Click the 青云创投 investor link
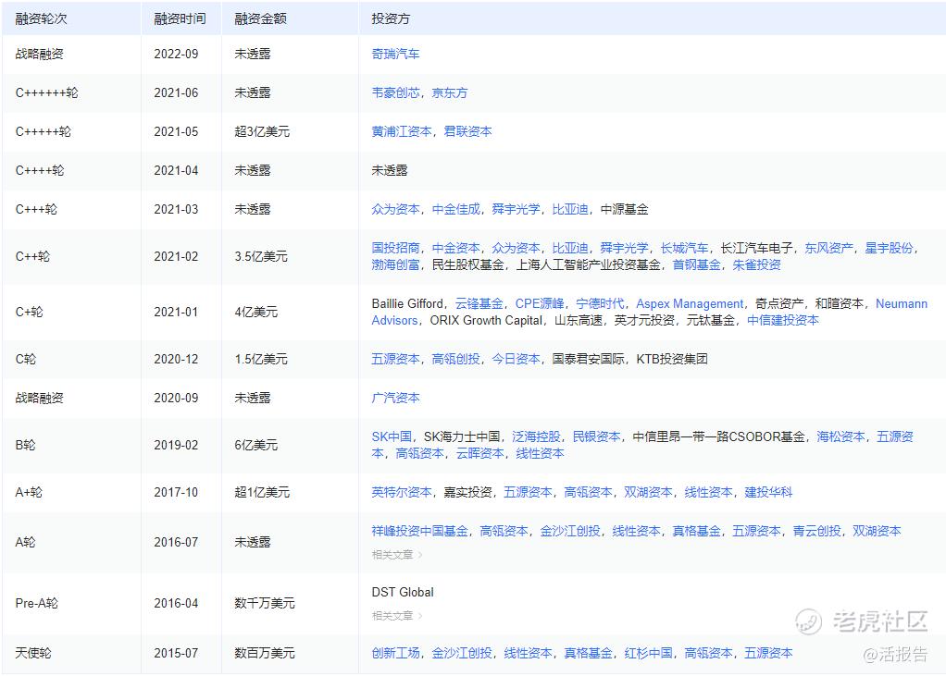The height and width of the screenshot is (676, 946). coord(816,531)
